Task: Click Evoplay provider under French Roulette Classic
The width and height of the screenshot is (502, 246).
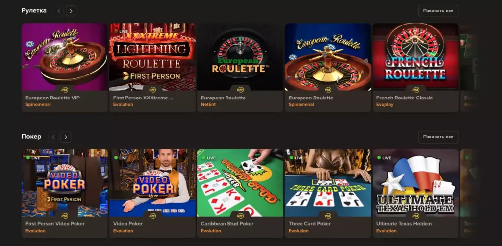Action: [x=385, y=104]
